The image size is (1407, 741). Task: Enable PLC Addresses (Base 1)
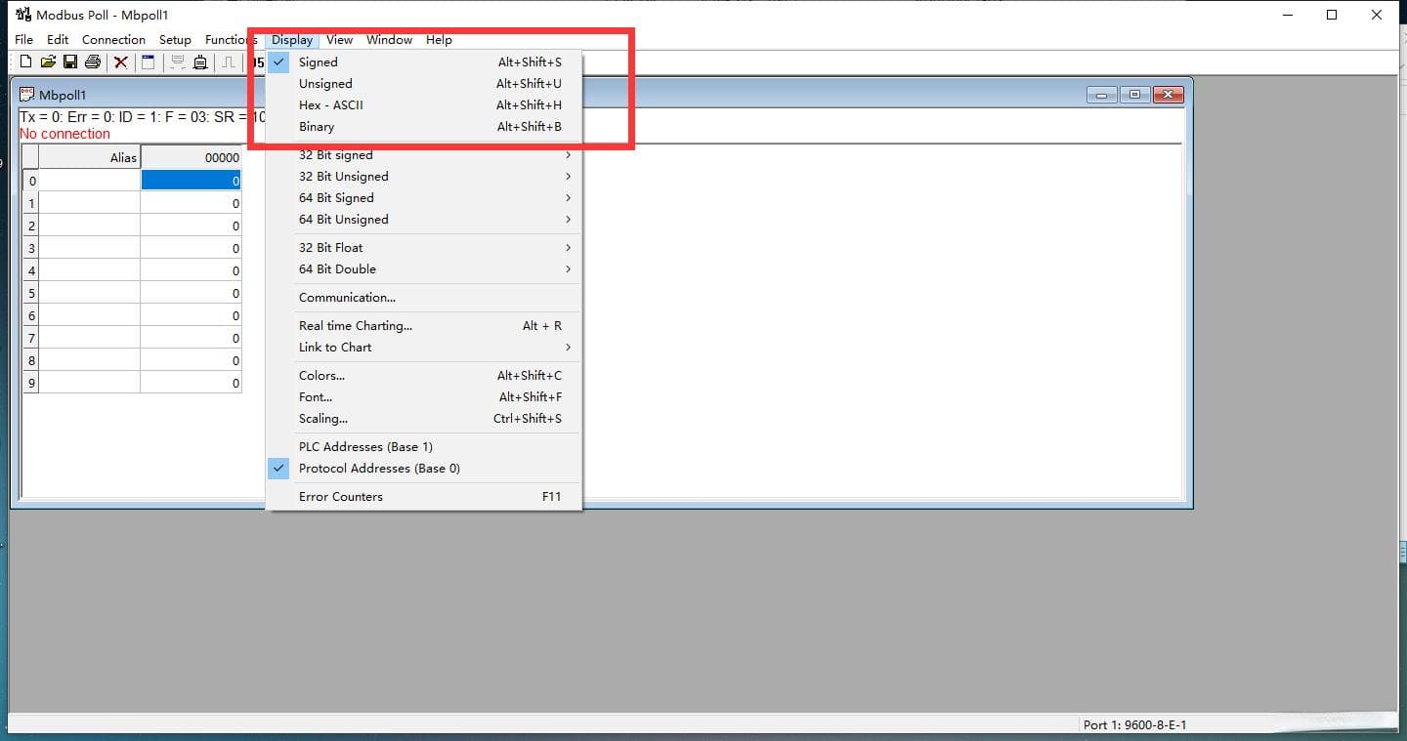click(424, 447)
